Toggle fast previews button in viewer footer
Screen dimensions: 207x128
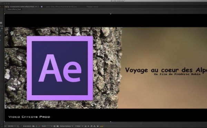[x=88, y=126]
